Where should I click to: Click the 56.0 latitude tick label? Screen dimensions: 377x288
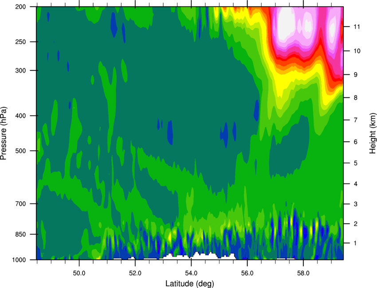tap(247, 273)
